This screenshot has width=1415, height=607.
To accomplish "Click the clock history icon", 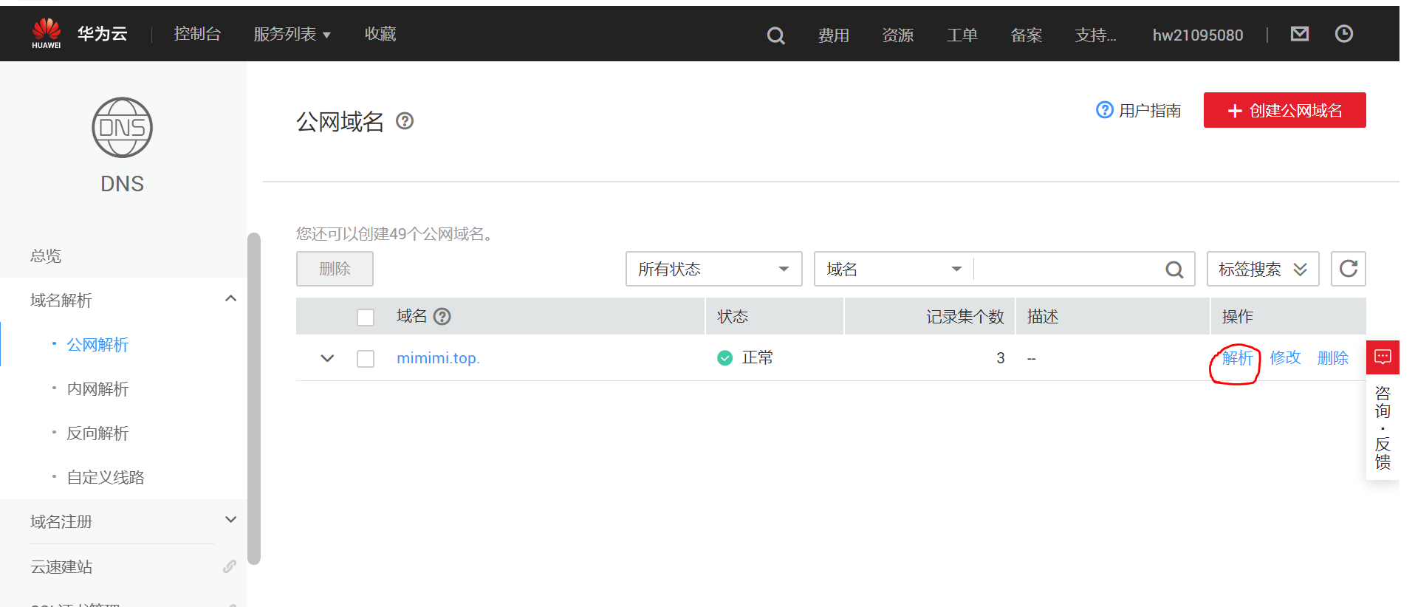I will pyautogui.click(x=1344, y=33).
